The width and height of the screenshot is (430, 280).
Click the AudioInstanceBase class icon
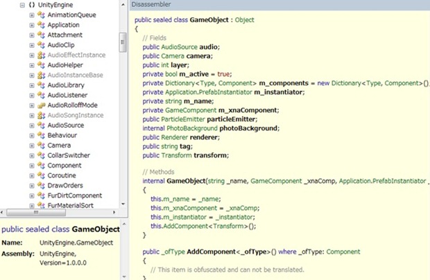[41, 75]
